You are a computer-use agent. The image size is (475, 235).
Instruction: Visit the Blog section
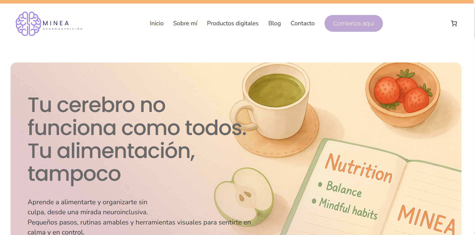pyautogui.click(x=274, y=23)
